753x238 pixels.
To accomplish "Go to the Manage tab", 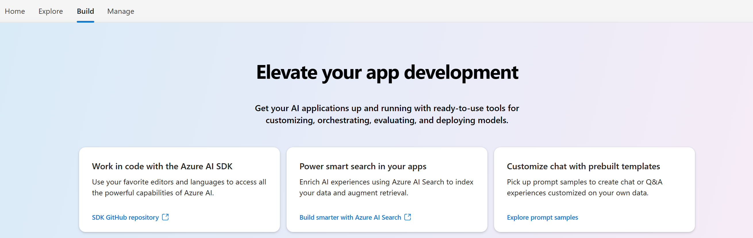I will coord(121,11).
